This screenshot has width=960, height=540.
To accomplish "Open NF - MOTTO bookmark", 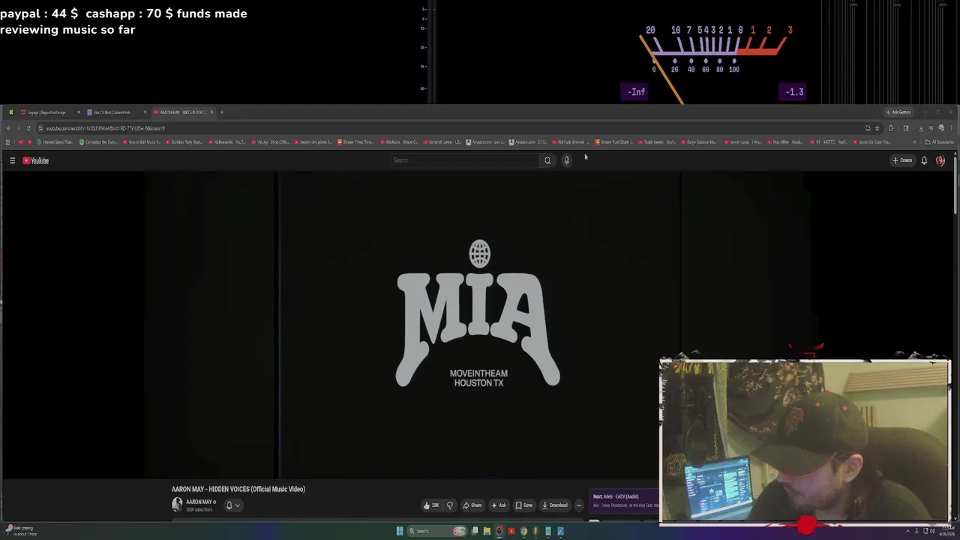I will tap(829, 142).
